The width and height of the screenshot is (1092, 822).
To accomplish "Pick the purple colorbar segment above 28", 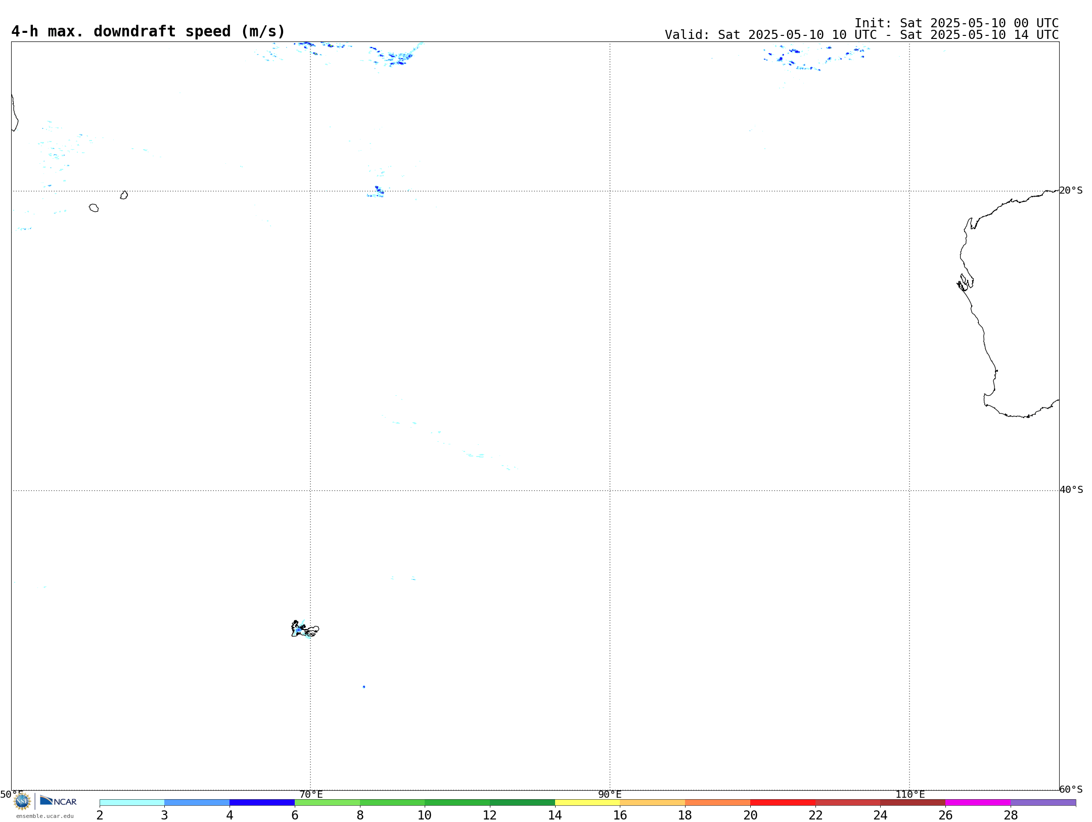I will coord(1043,803).
